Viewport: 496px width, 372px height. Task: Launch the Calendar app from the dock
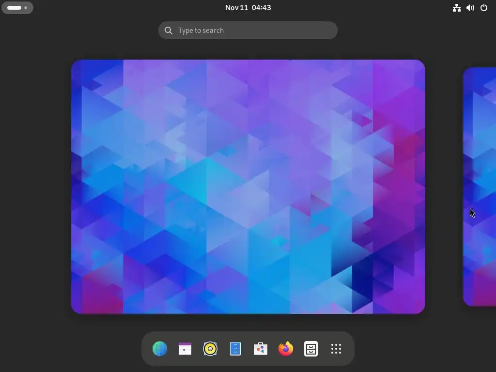click(x=185, y=349)
